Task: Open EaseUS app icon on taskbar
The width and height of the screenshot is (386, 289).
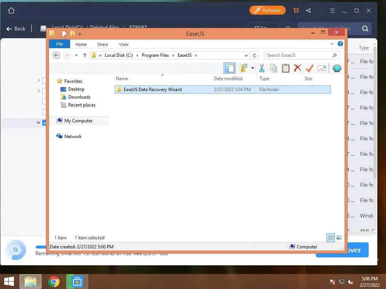Action: coord(77,281)
